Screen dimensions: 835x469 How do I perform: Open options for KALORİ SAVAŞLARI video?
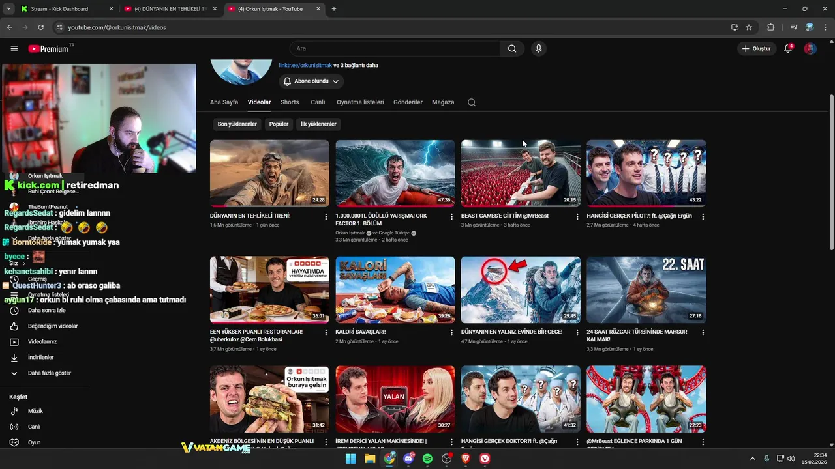[451, 332]
